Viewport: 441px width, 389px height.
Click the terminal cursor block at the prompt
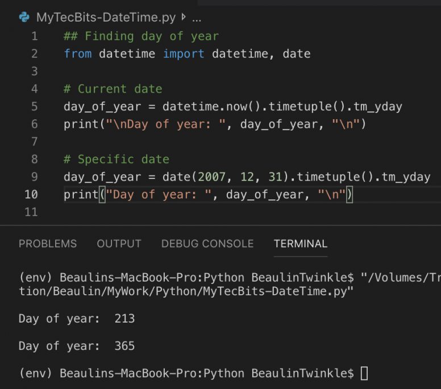point(364,374)
